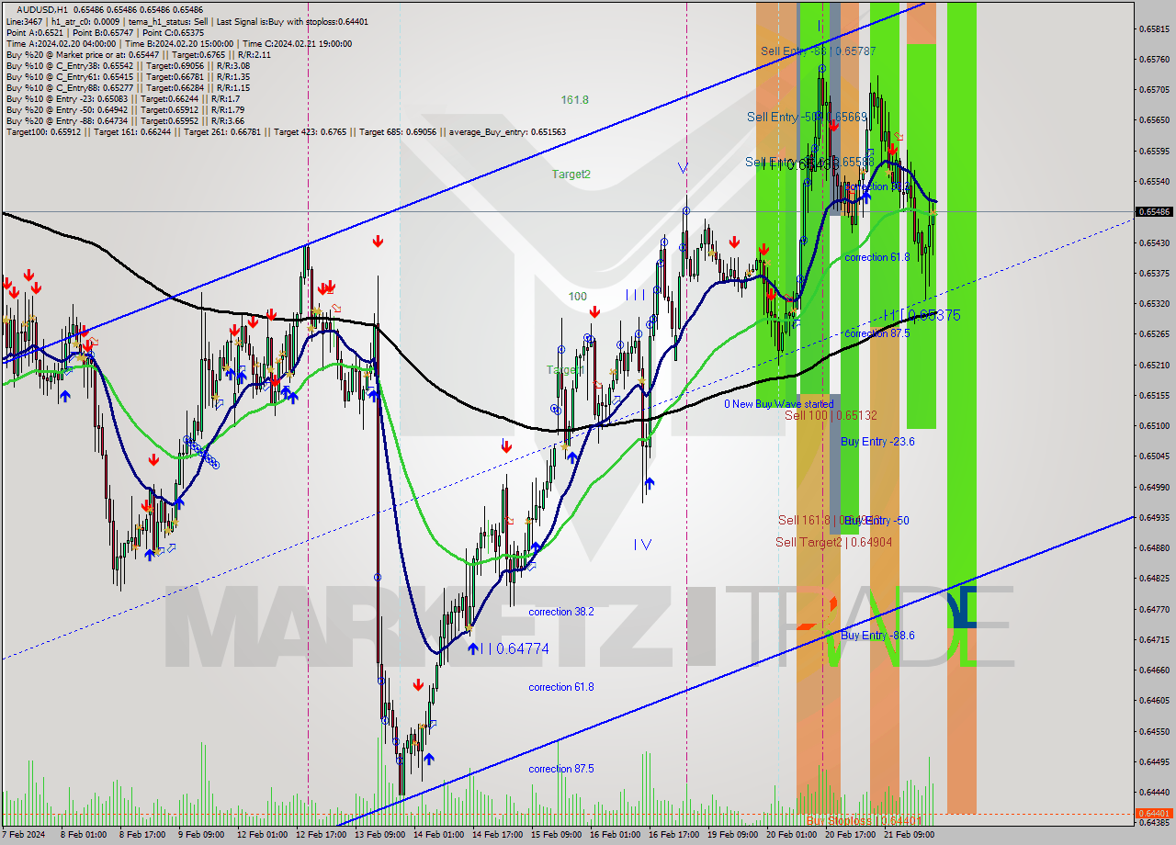Click the 'Target100: 0.65912' info line
This screenshot has height=845, width=1176.
pyautogui.click(x=286, y=132)
